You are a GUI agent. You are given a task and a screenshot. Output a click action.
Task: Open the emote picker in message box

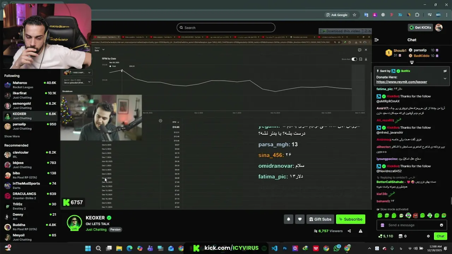point(441,225)
